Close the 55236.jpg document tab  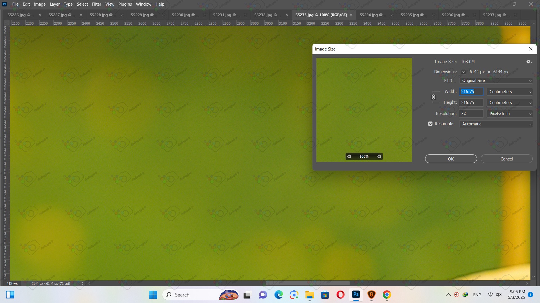click(x=474, y=15)
